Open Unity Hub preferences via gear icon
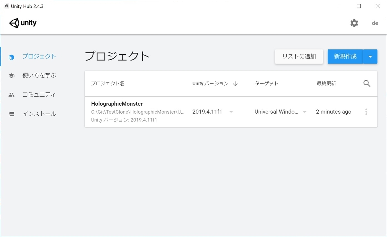The width and height of the screenshot is (387, 237). [x=354, y=23]
